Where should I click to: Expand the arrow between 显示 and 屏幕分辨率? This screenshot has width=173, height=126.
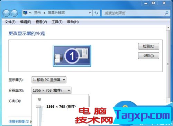click(44, 13)
